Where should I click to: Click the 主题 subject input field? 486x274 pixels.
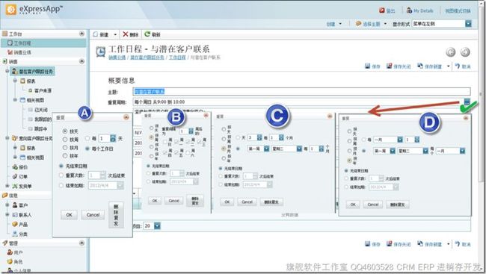(x=302, y=91)
